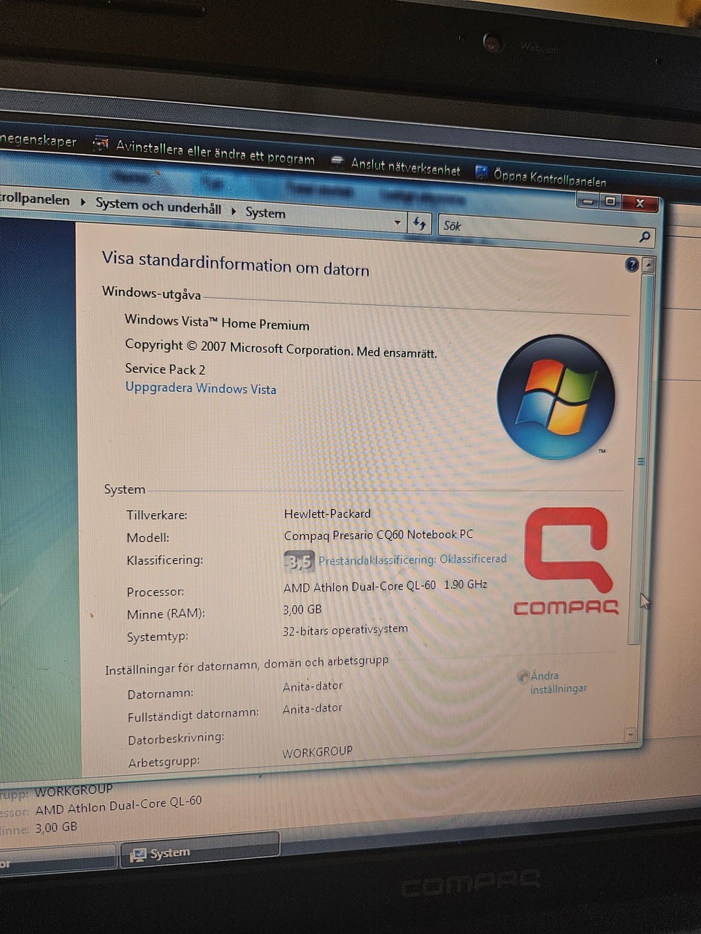Click Service Pack 2 text

(x=165, y=368)
